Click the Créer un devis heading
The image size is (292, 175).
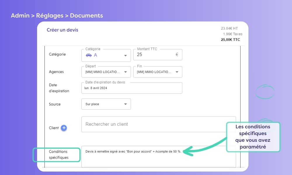(62, 30)
